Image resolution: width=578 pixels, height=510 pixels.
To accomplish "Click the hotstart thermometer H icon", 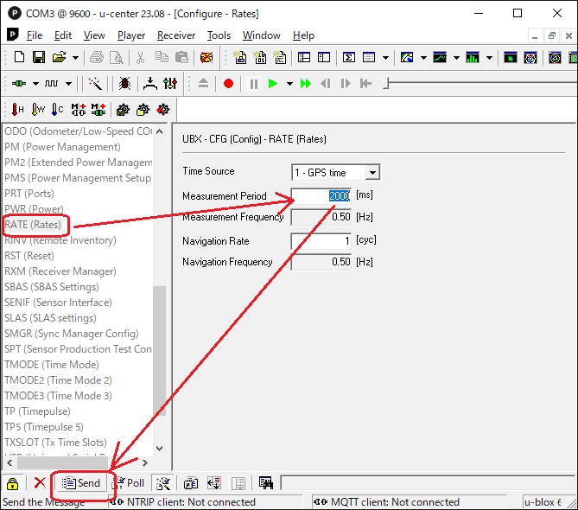I will click(17, 110).
